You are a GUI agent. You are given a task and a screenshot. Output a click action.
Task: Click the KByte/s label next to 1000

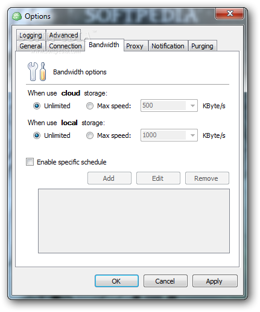click(x=214, y=135)
